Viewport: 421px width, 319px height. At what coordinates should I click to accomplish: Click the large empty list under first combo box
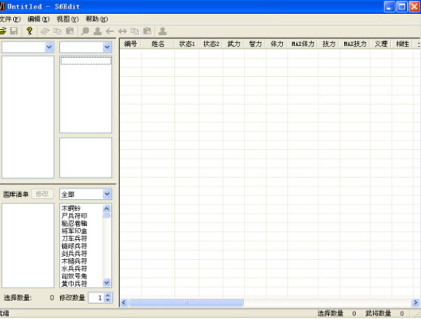point(28,117)
